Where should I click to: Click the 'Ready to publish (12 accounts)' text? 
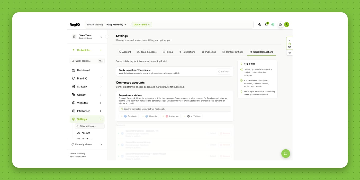click(x=134, y=70)
